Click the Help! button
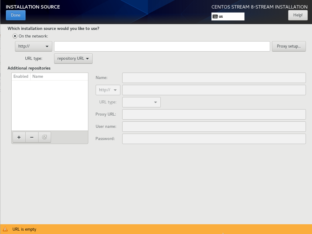 pos(298,15)
